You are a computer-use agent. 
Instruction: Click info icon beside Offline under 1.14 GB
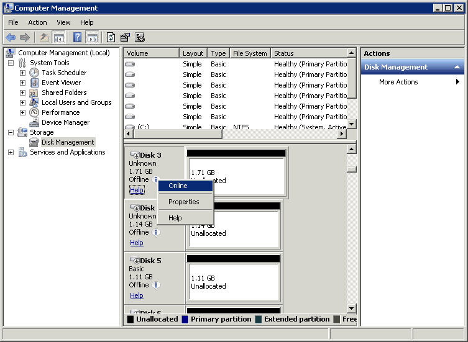[x=156, y=233]
